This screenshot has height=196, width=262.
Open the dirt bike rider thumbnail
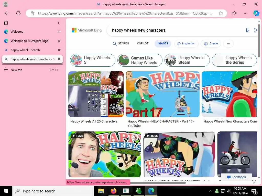(x=237, y=154)
